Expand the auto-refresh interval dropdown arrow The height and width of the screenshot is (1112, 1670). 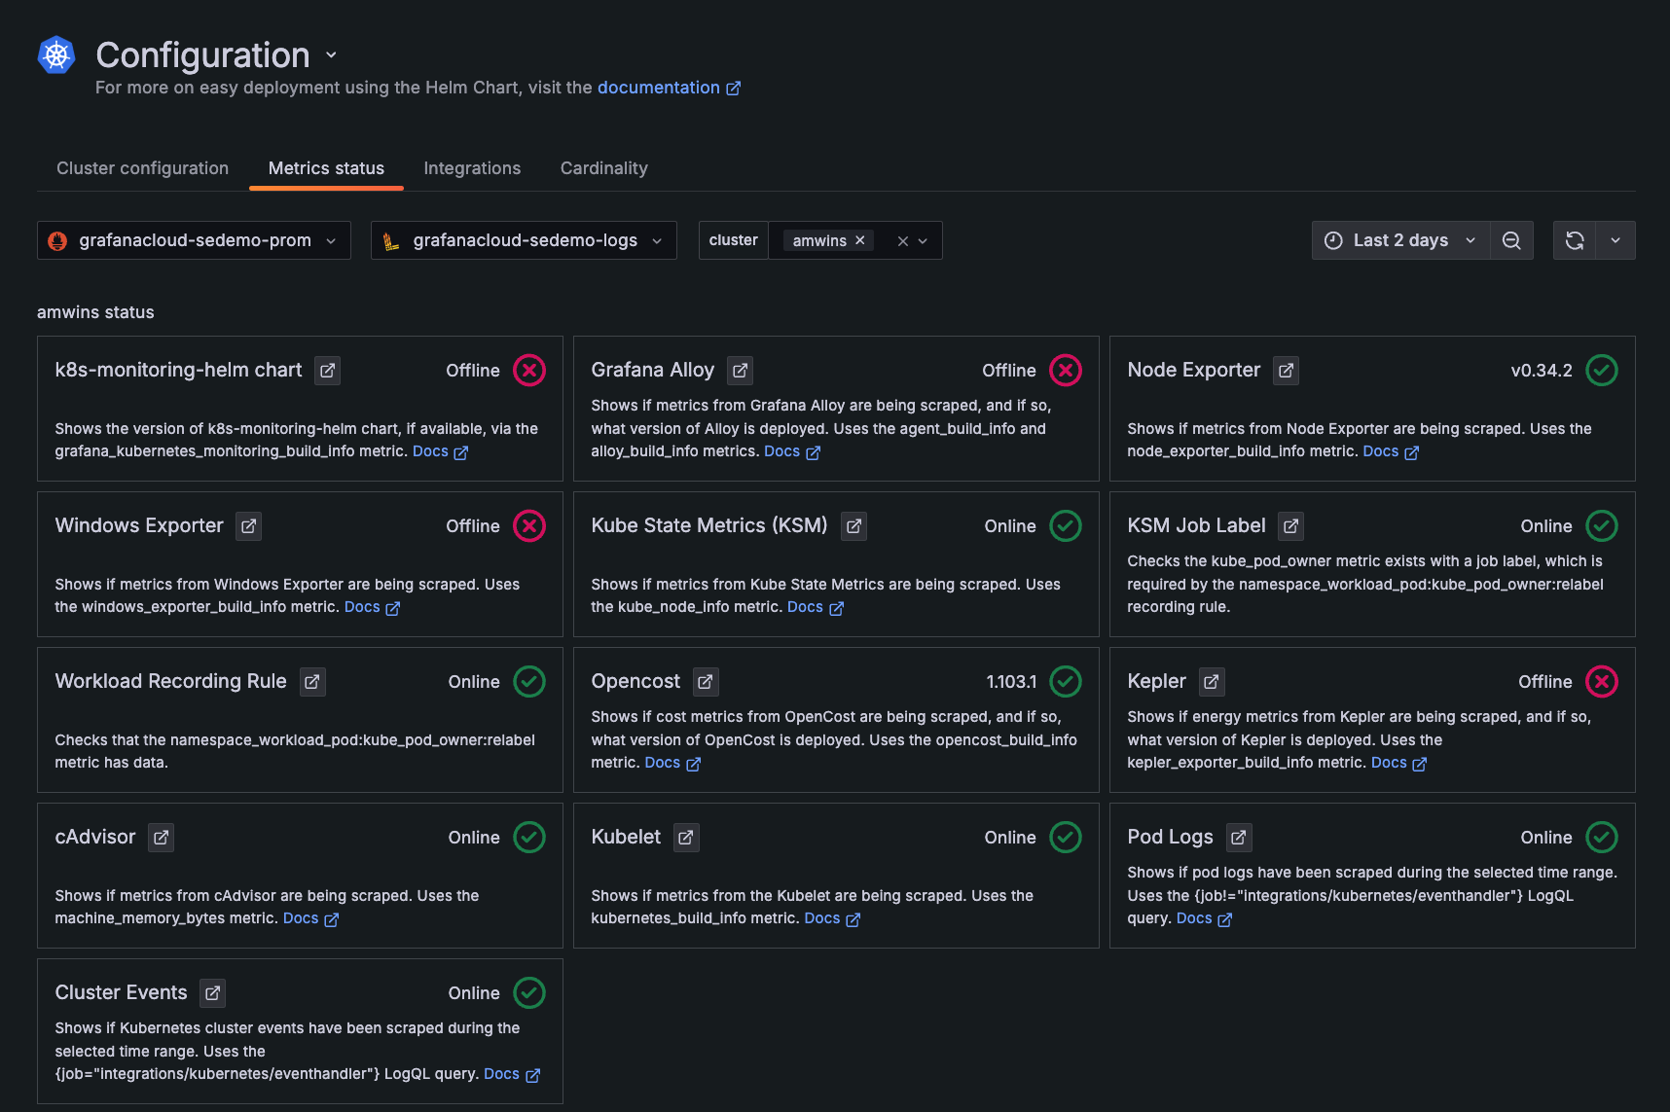pos(1616,240)
